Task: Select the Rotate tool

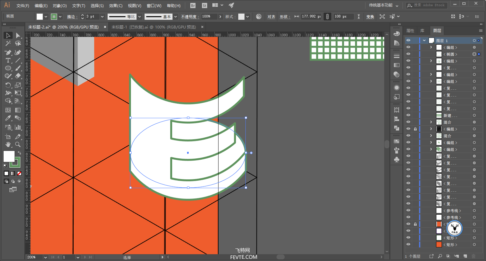Action: (x=8, y=85)
